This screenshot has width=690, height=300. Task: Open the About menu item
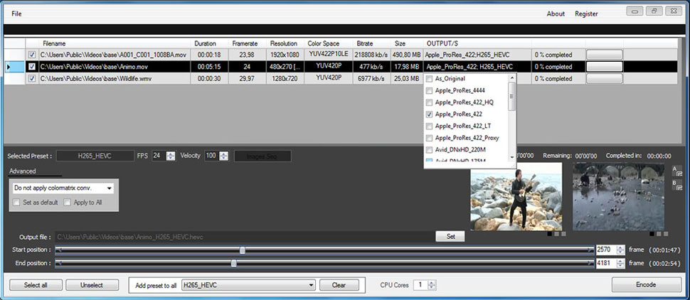click(x=556, y=14)
